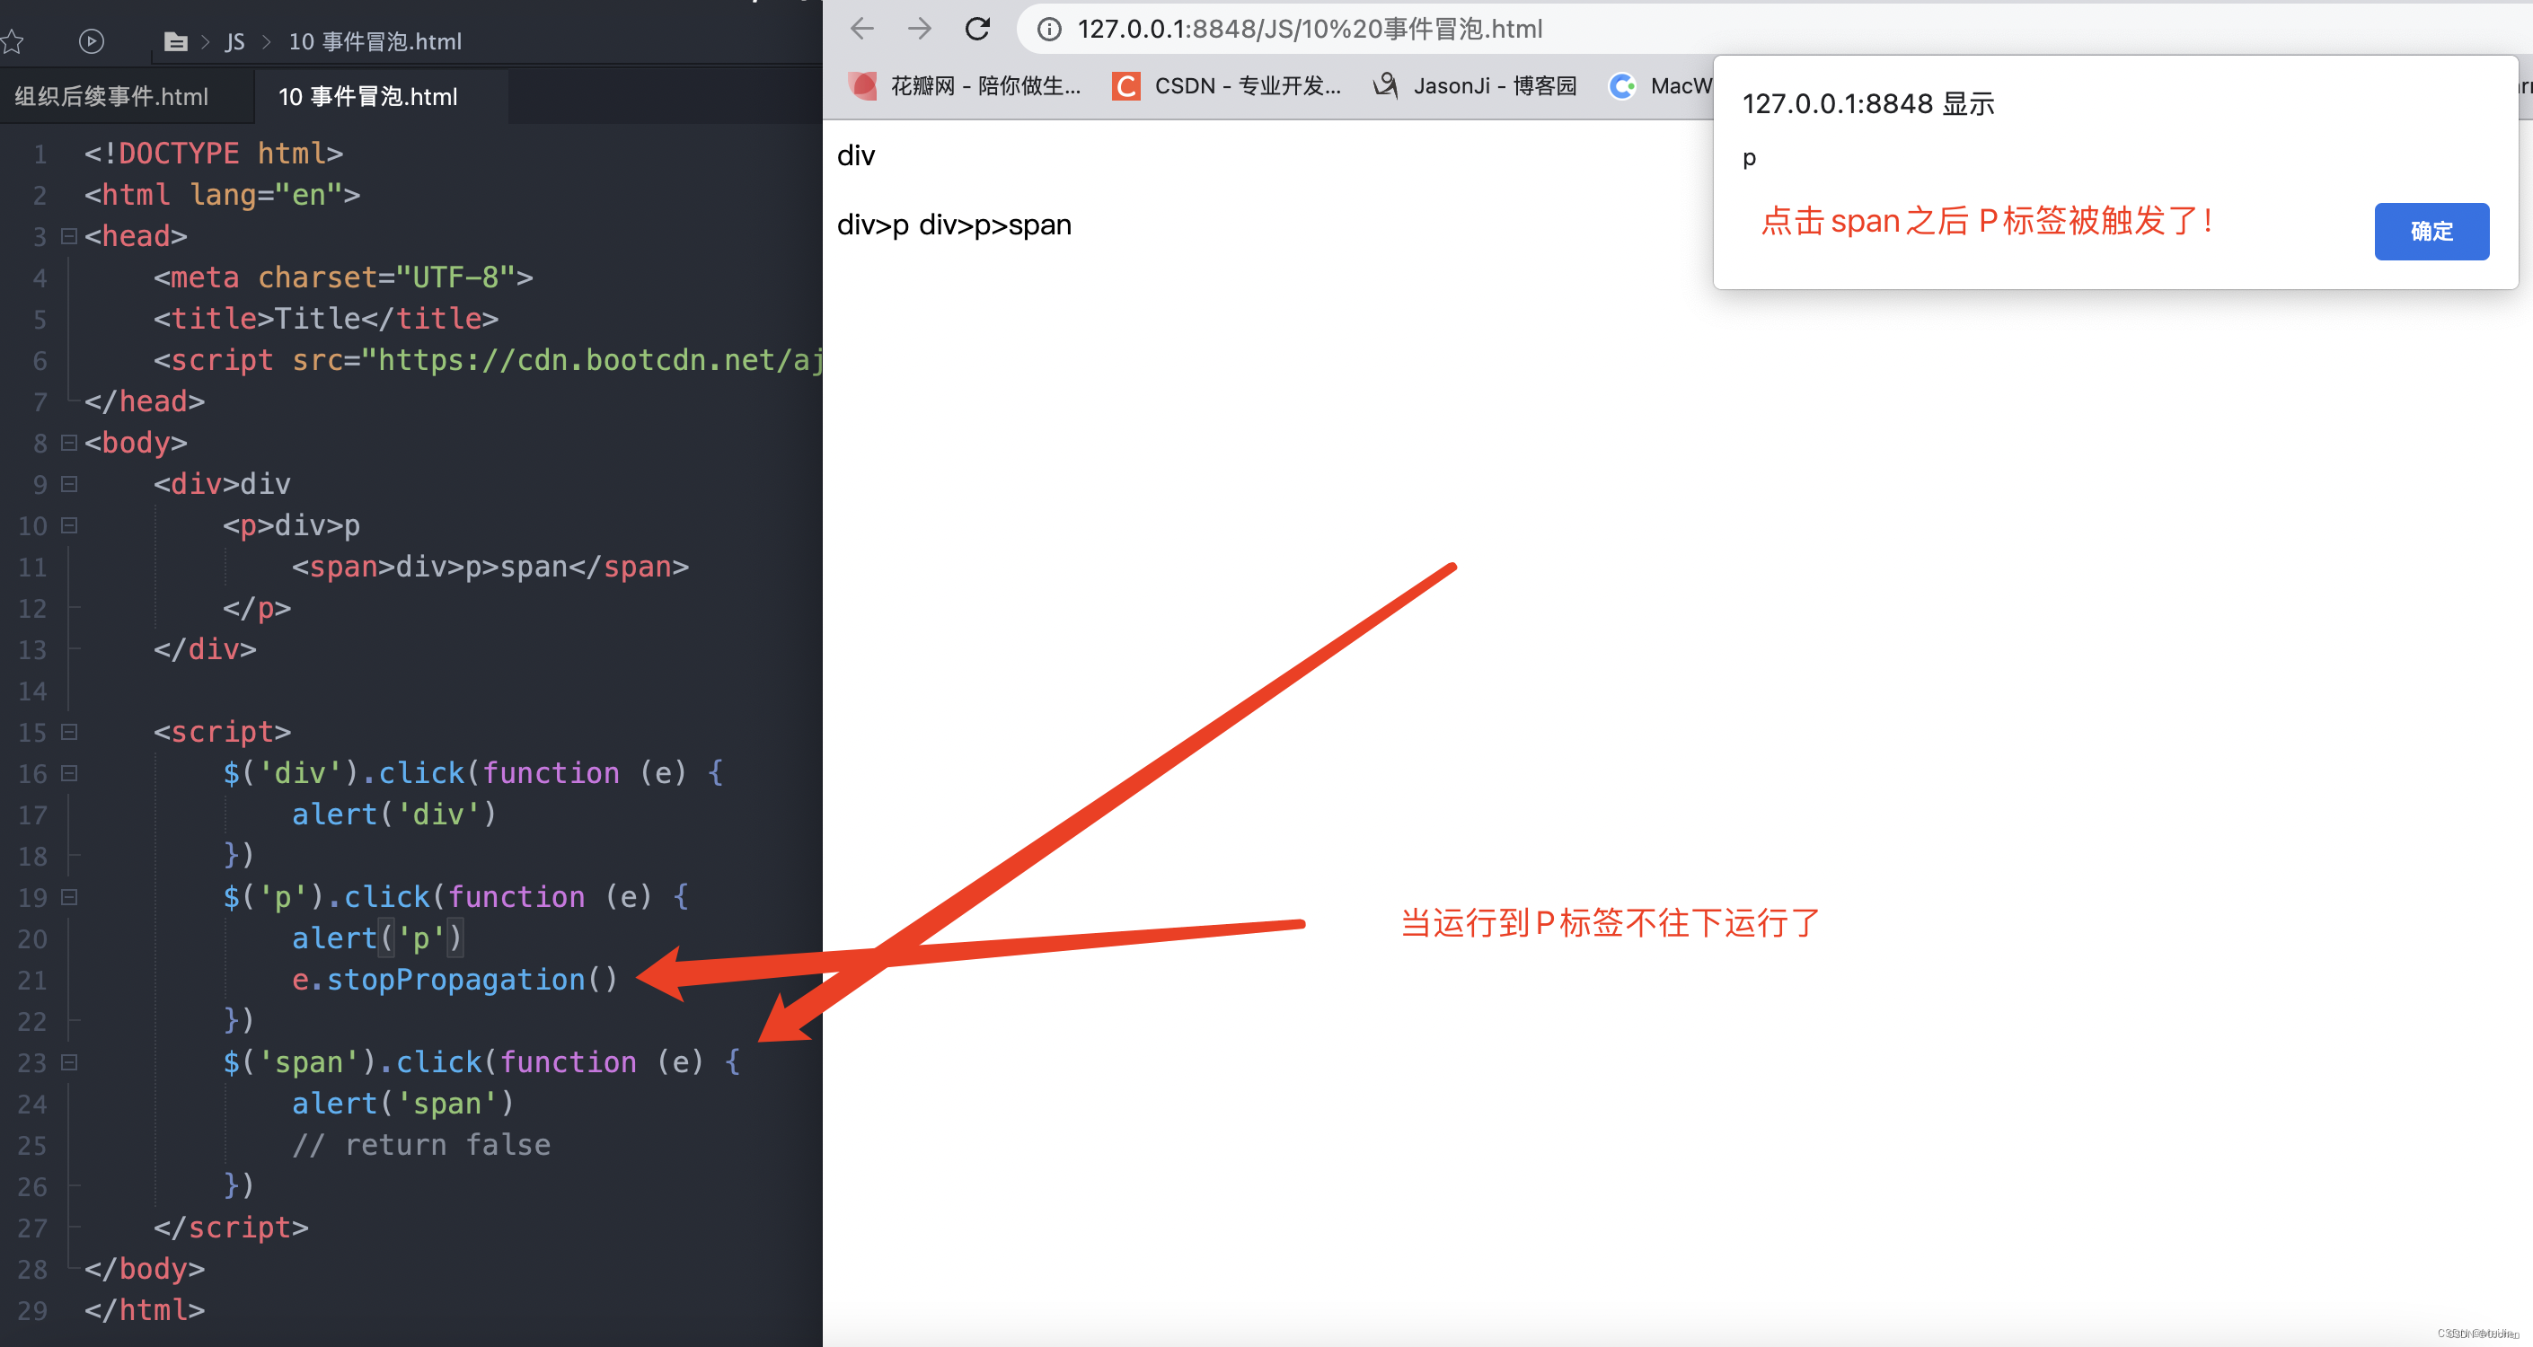Screen dimensions: 2533x1347
Task: Click alert('p') on line 20
Action: coord(376,938)
